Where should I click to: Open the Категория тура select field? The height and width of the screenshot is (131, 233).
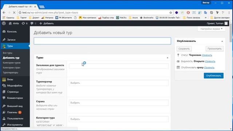119,119
